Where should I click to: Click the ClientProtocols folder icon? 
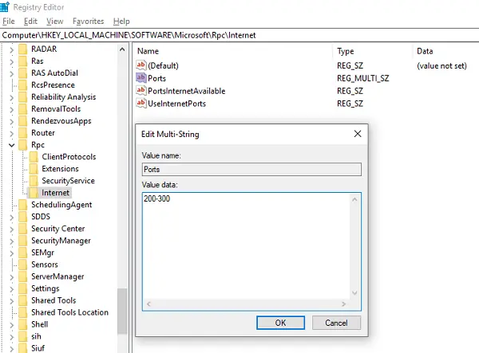tap(34, 157)
